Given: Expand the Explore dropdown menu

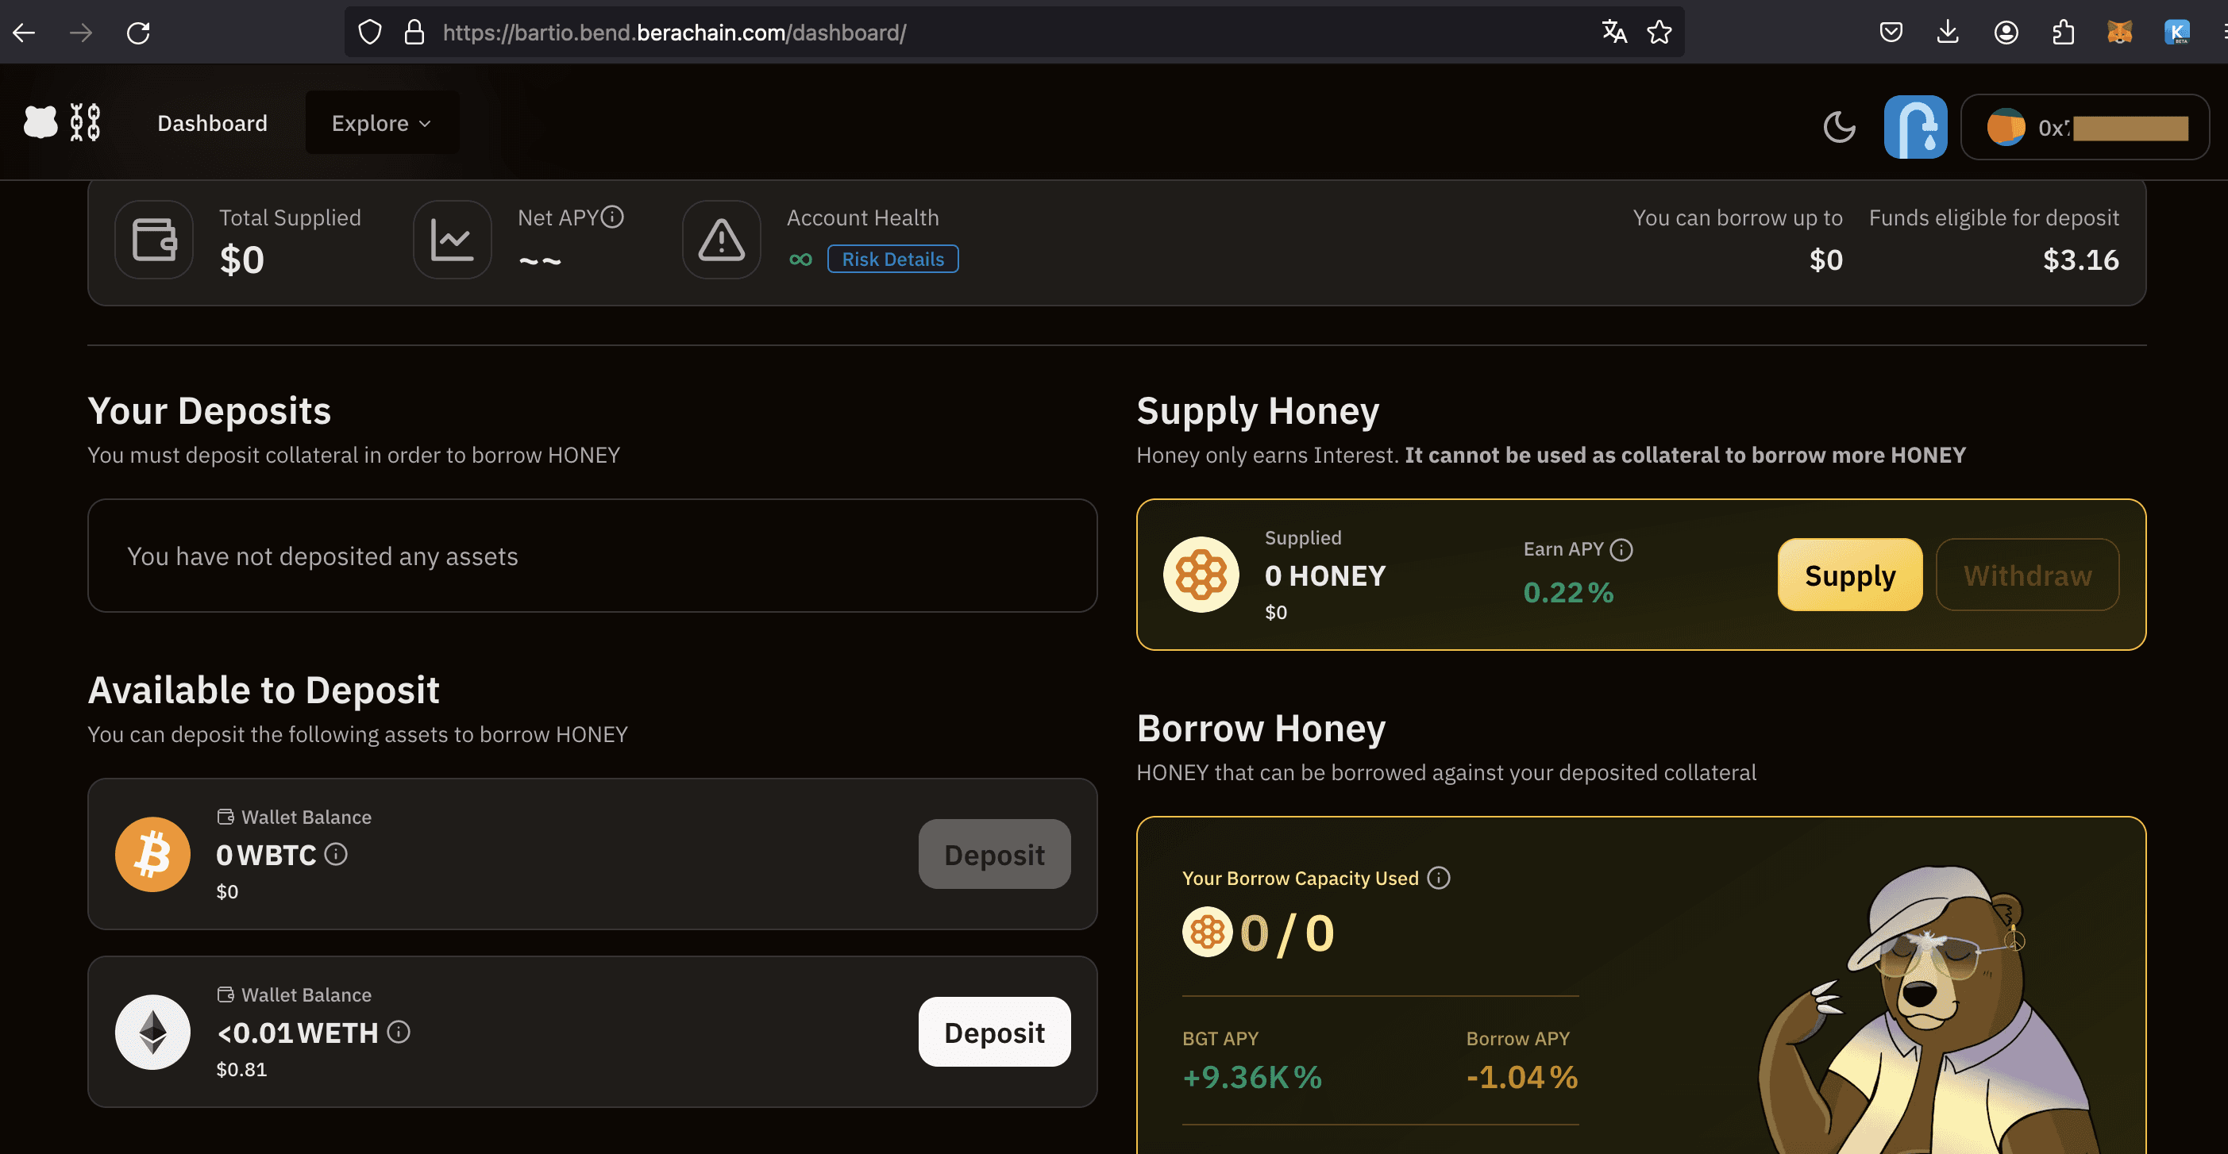Looking at the screenshot, I should (381, 123).
